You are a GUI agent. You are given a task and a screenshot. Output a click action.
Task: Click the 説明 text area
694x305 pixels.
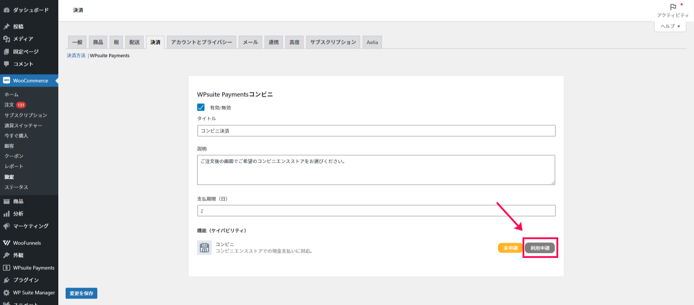click(376, 170)
